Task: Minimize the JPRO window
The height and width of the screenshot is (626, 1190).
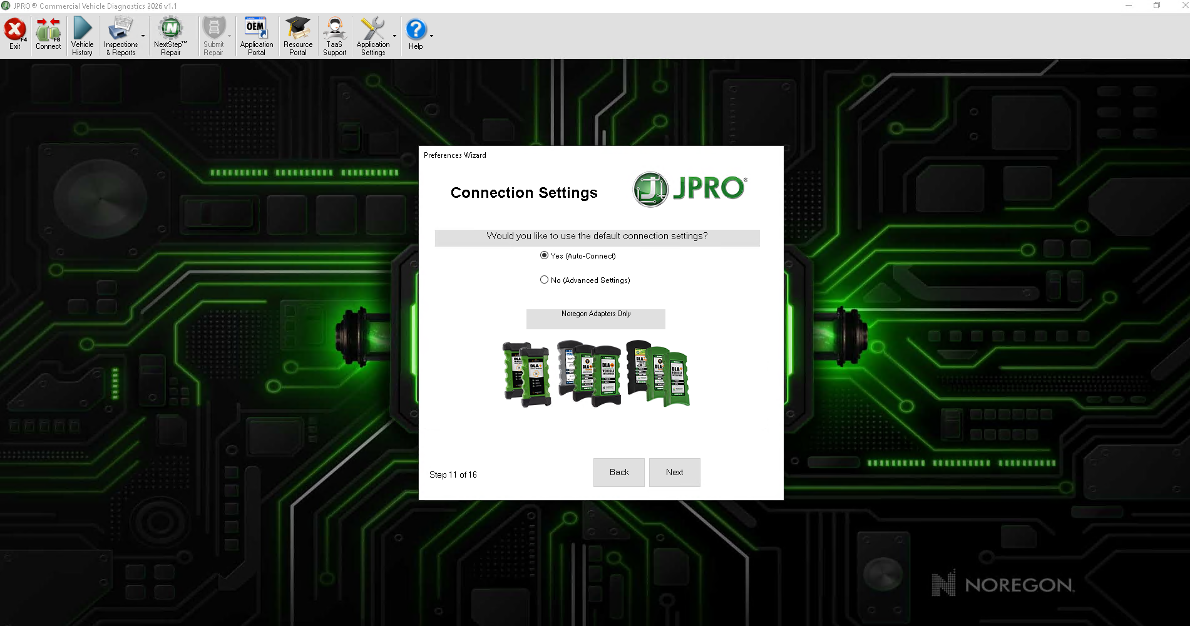Action: tap(1129, 6)
